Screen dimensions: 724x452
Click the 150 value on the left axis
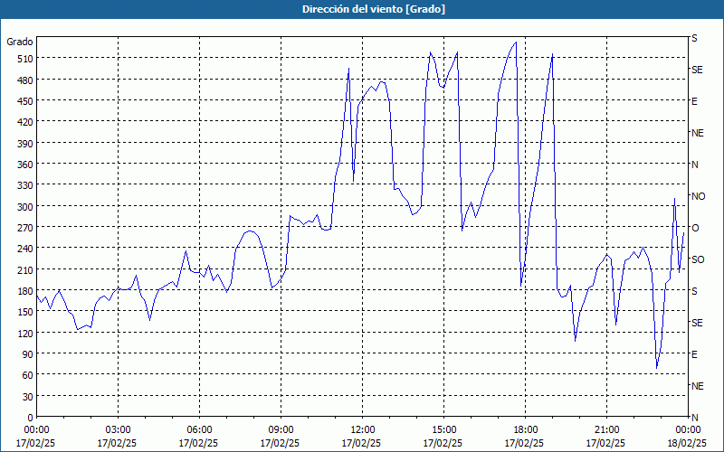25,311
